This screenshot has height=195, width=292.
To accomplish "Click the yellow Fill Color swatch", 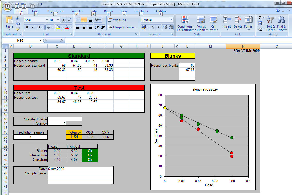I will coord(58,27).
